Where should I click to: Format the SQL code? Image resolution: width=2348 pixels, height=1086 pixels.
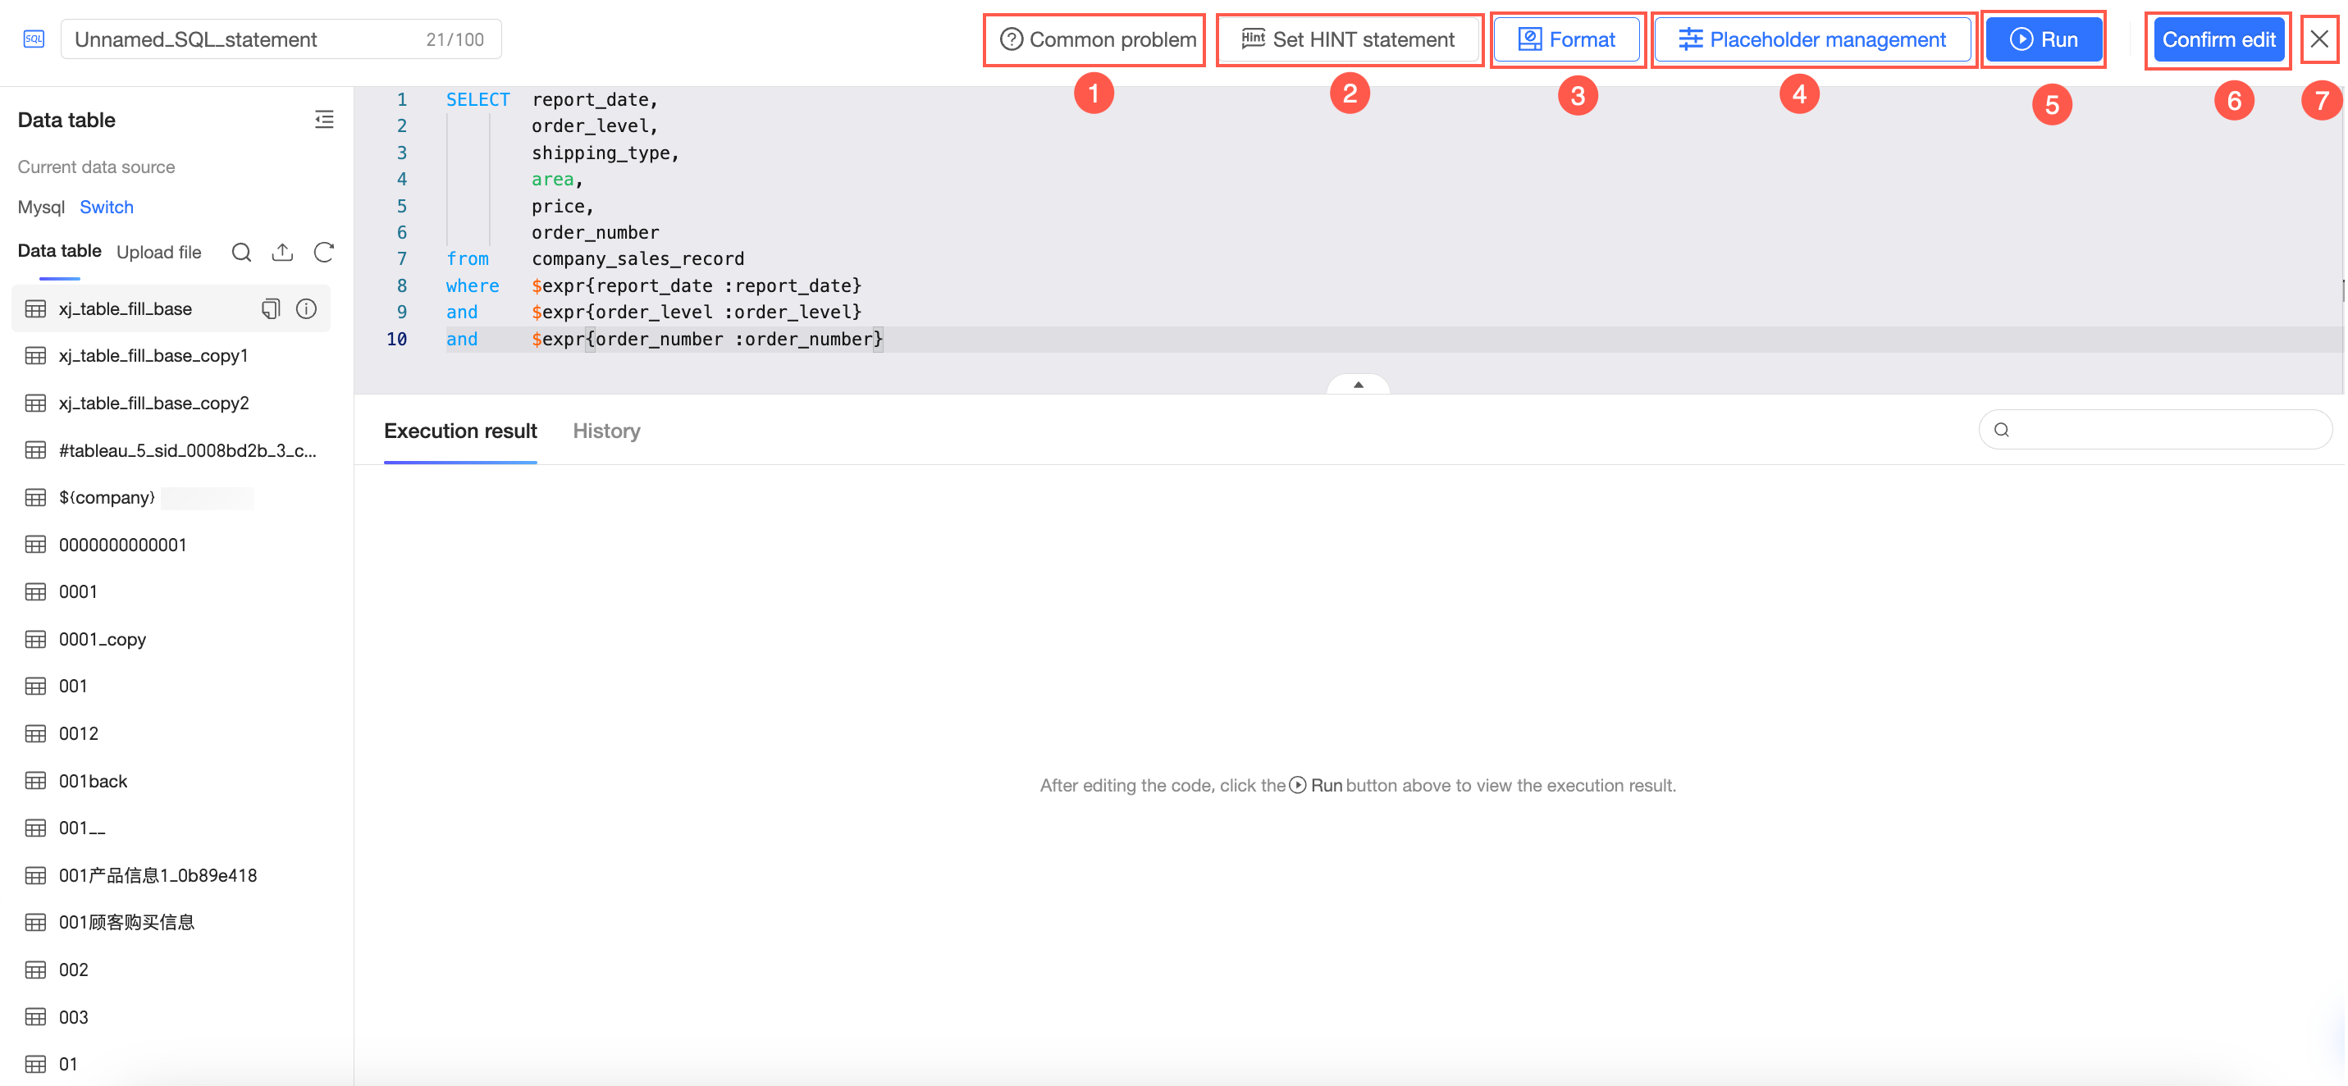point(1566,39)
